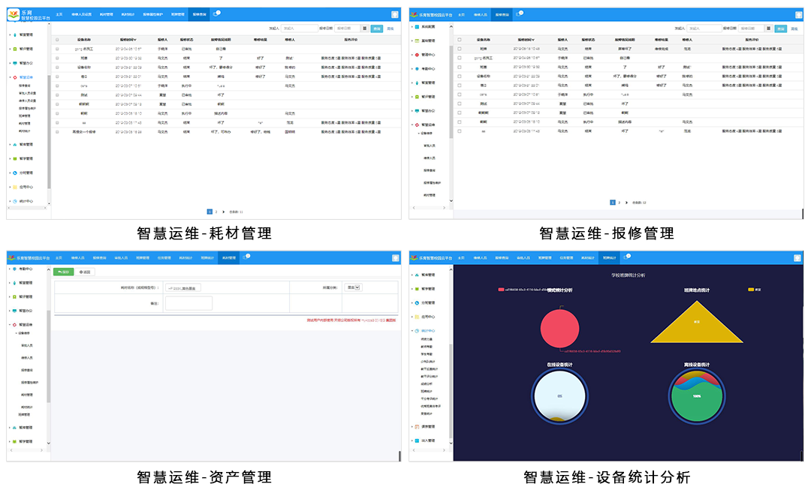Open 主页 tab in 资产管理 panel header
The height and width of the screenshot is (499, 811).
pos(59,257)
